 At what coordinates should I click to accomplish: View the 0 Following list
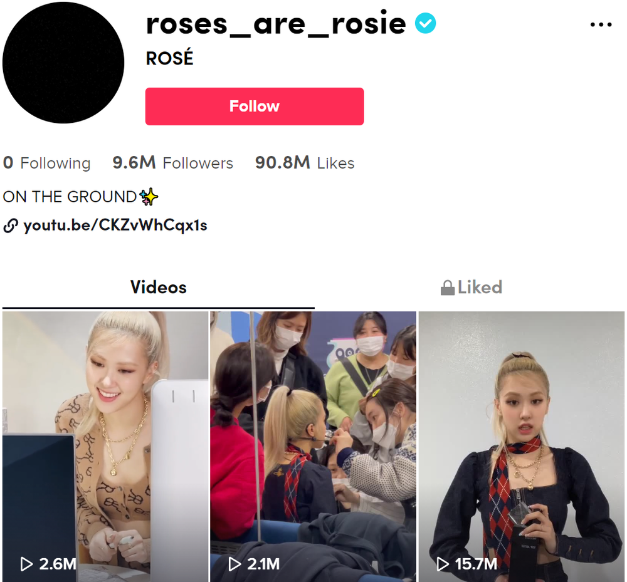click(x=47, y=163)
